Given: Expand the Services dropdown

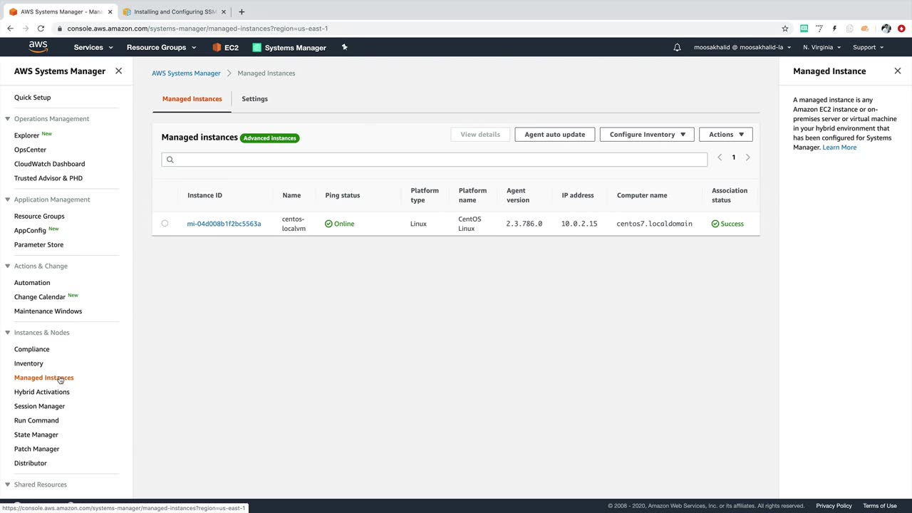Looking at the screenshot, I should point(93,48).
